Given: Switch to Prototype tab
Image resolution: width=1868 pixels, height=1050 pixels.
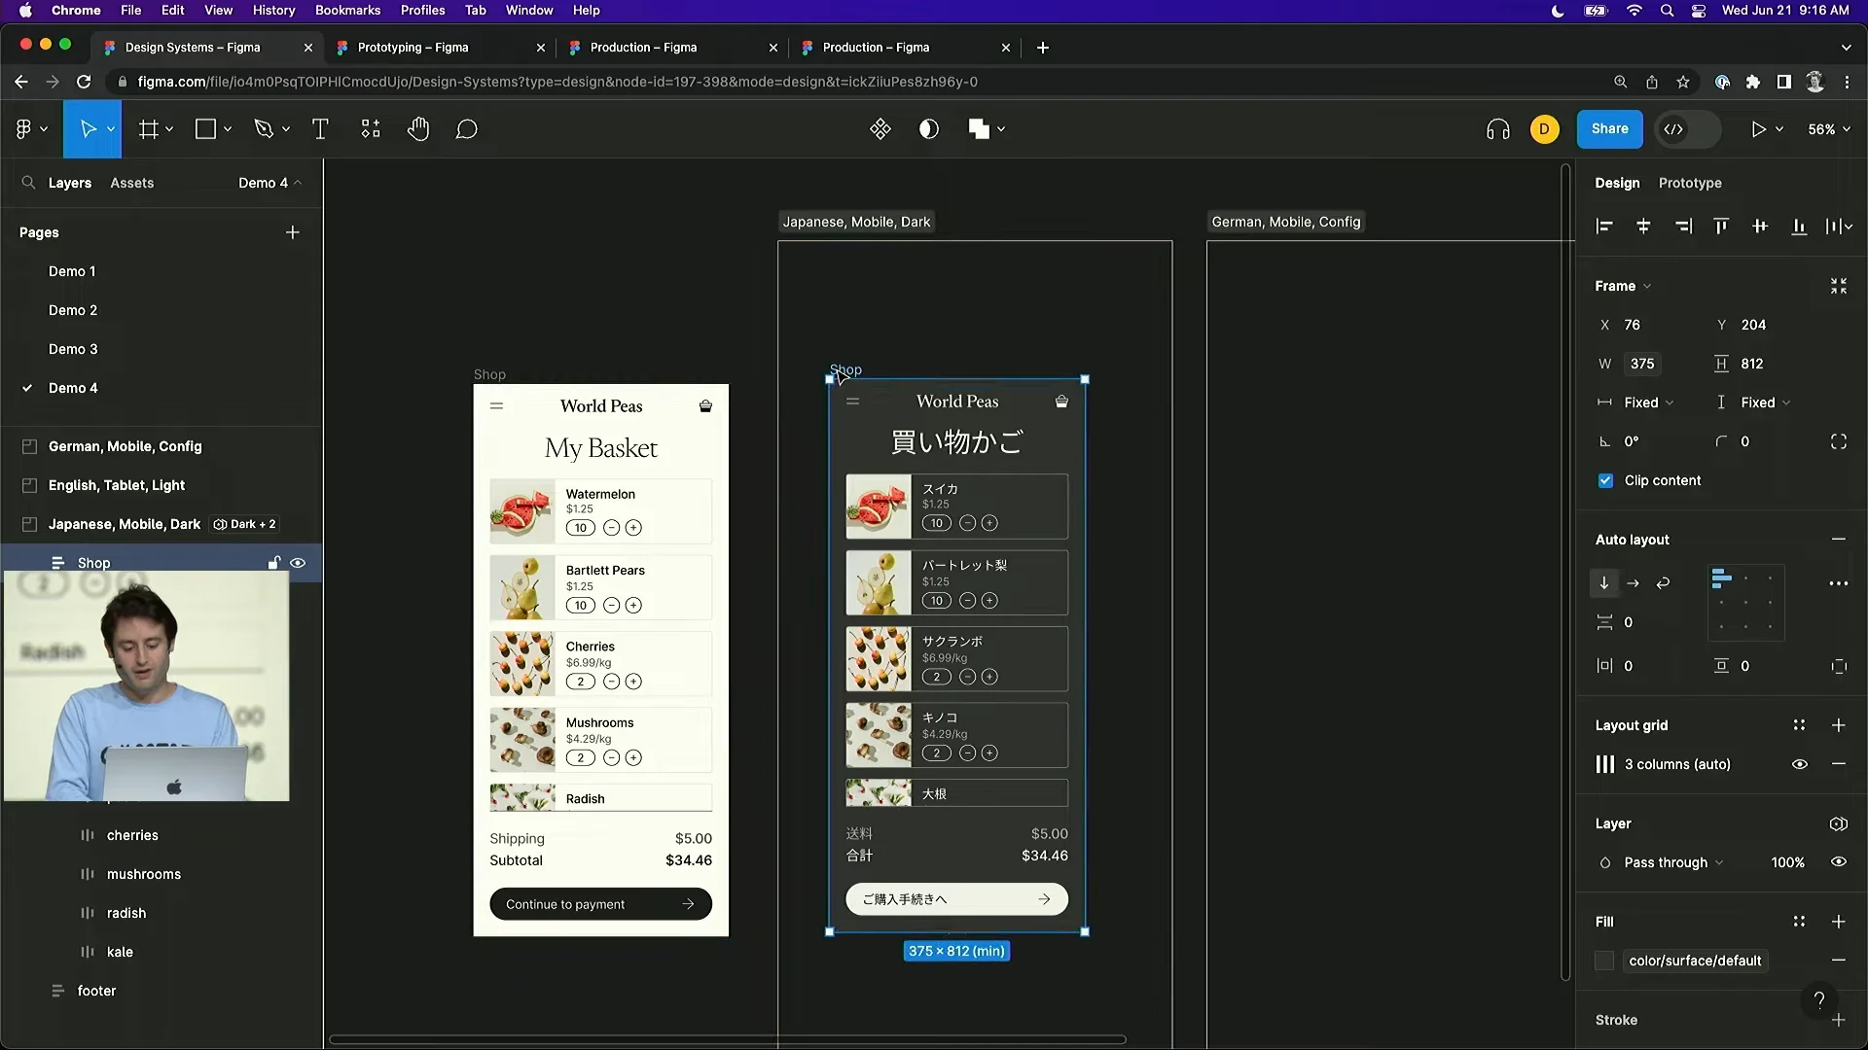Looking at the screenshot, I should [x=1689, y=183].
